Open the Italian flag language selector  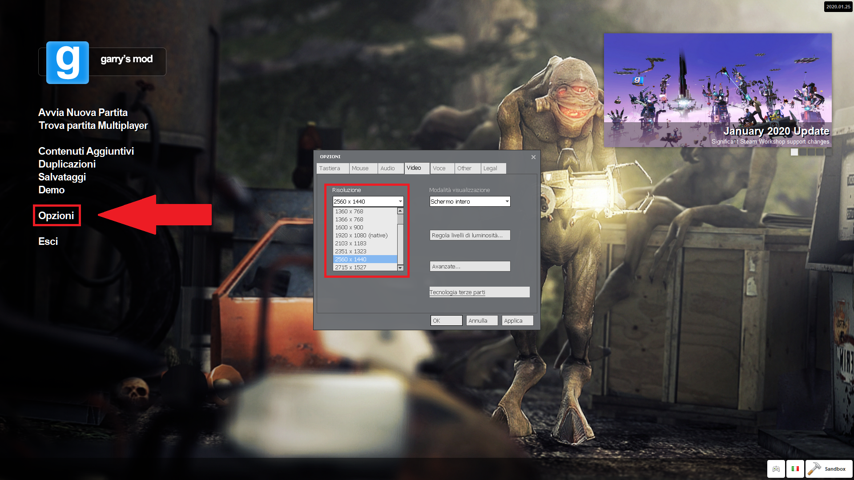pyautogui.click(x=795, y=469)
